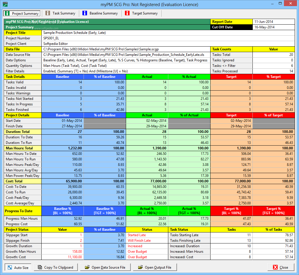Open the Target Summary tab
The image size is (299, 275).
[141, 13]
